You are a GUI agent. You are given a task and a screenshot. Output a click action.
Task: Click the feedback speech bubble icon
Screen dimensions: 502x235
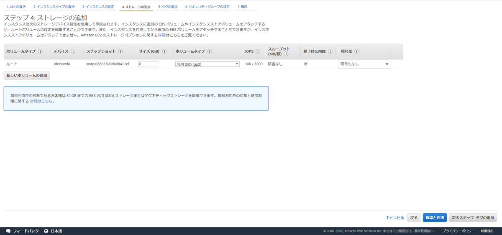click(x=8, y=231)
